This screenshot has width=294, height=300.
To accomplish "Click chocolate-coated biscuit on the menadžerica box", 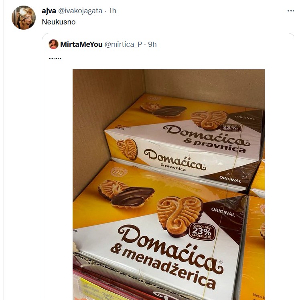I will [x=132, y=197].
